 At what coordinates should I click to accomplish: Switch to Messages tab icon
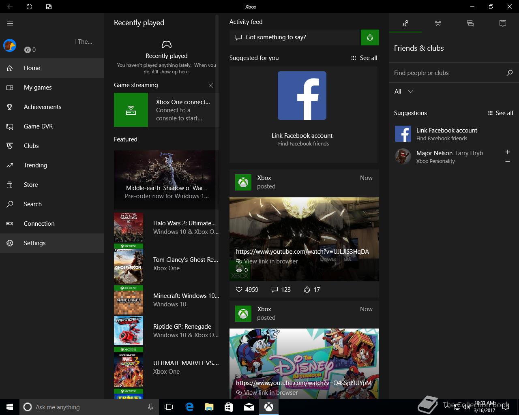[470, 24]
